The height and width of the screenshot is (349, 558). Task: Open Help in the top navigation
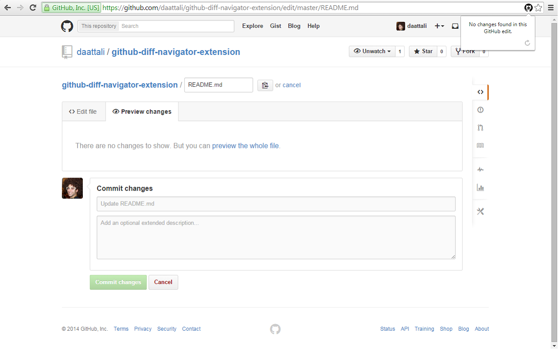coord(313,26)
